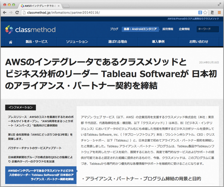Image resolution: width=224 pixels, height=187 pixels.
Task: Click the fullscreen arrows icon of the window
Action: click(219, 4)
